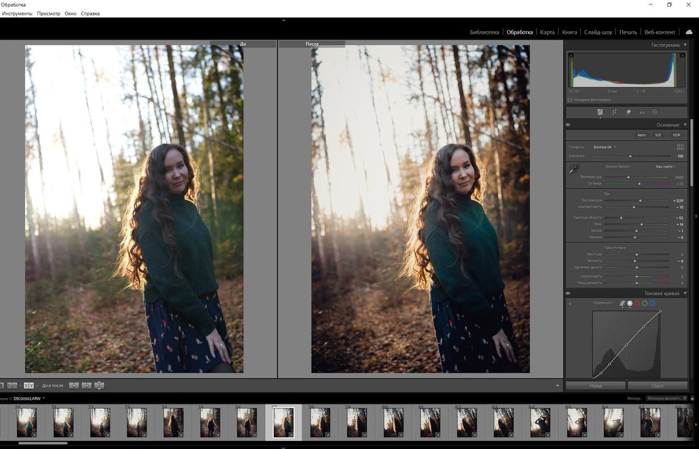Open the Винтаж 04 profile dropdown
The width and height of the screenshot is (699, 449).
click(x=604, y=147)
